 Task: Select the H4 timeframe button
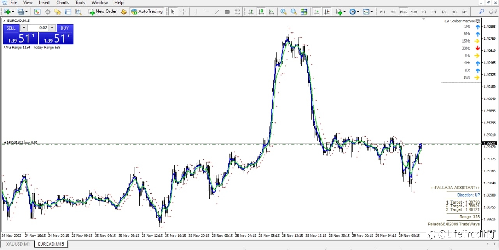434,12
